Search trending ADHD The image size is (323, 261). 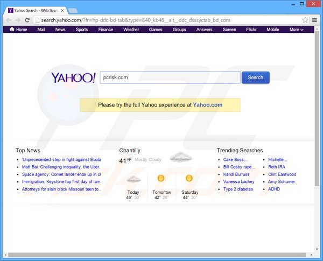pyautogui.click(x=274, y=189)
